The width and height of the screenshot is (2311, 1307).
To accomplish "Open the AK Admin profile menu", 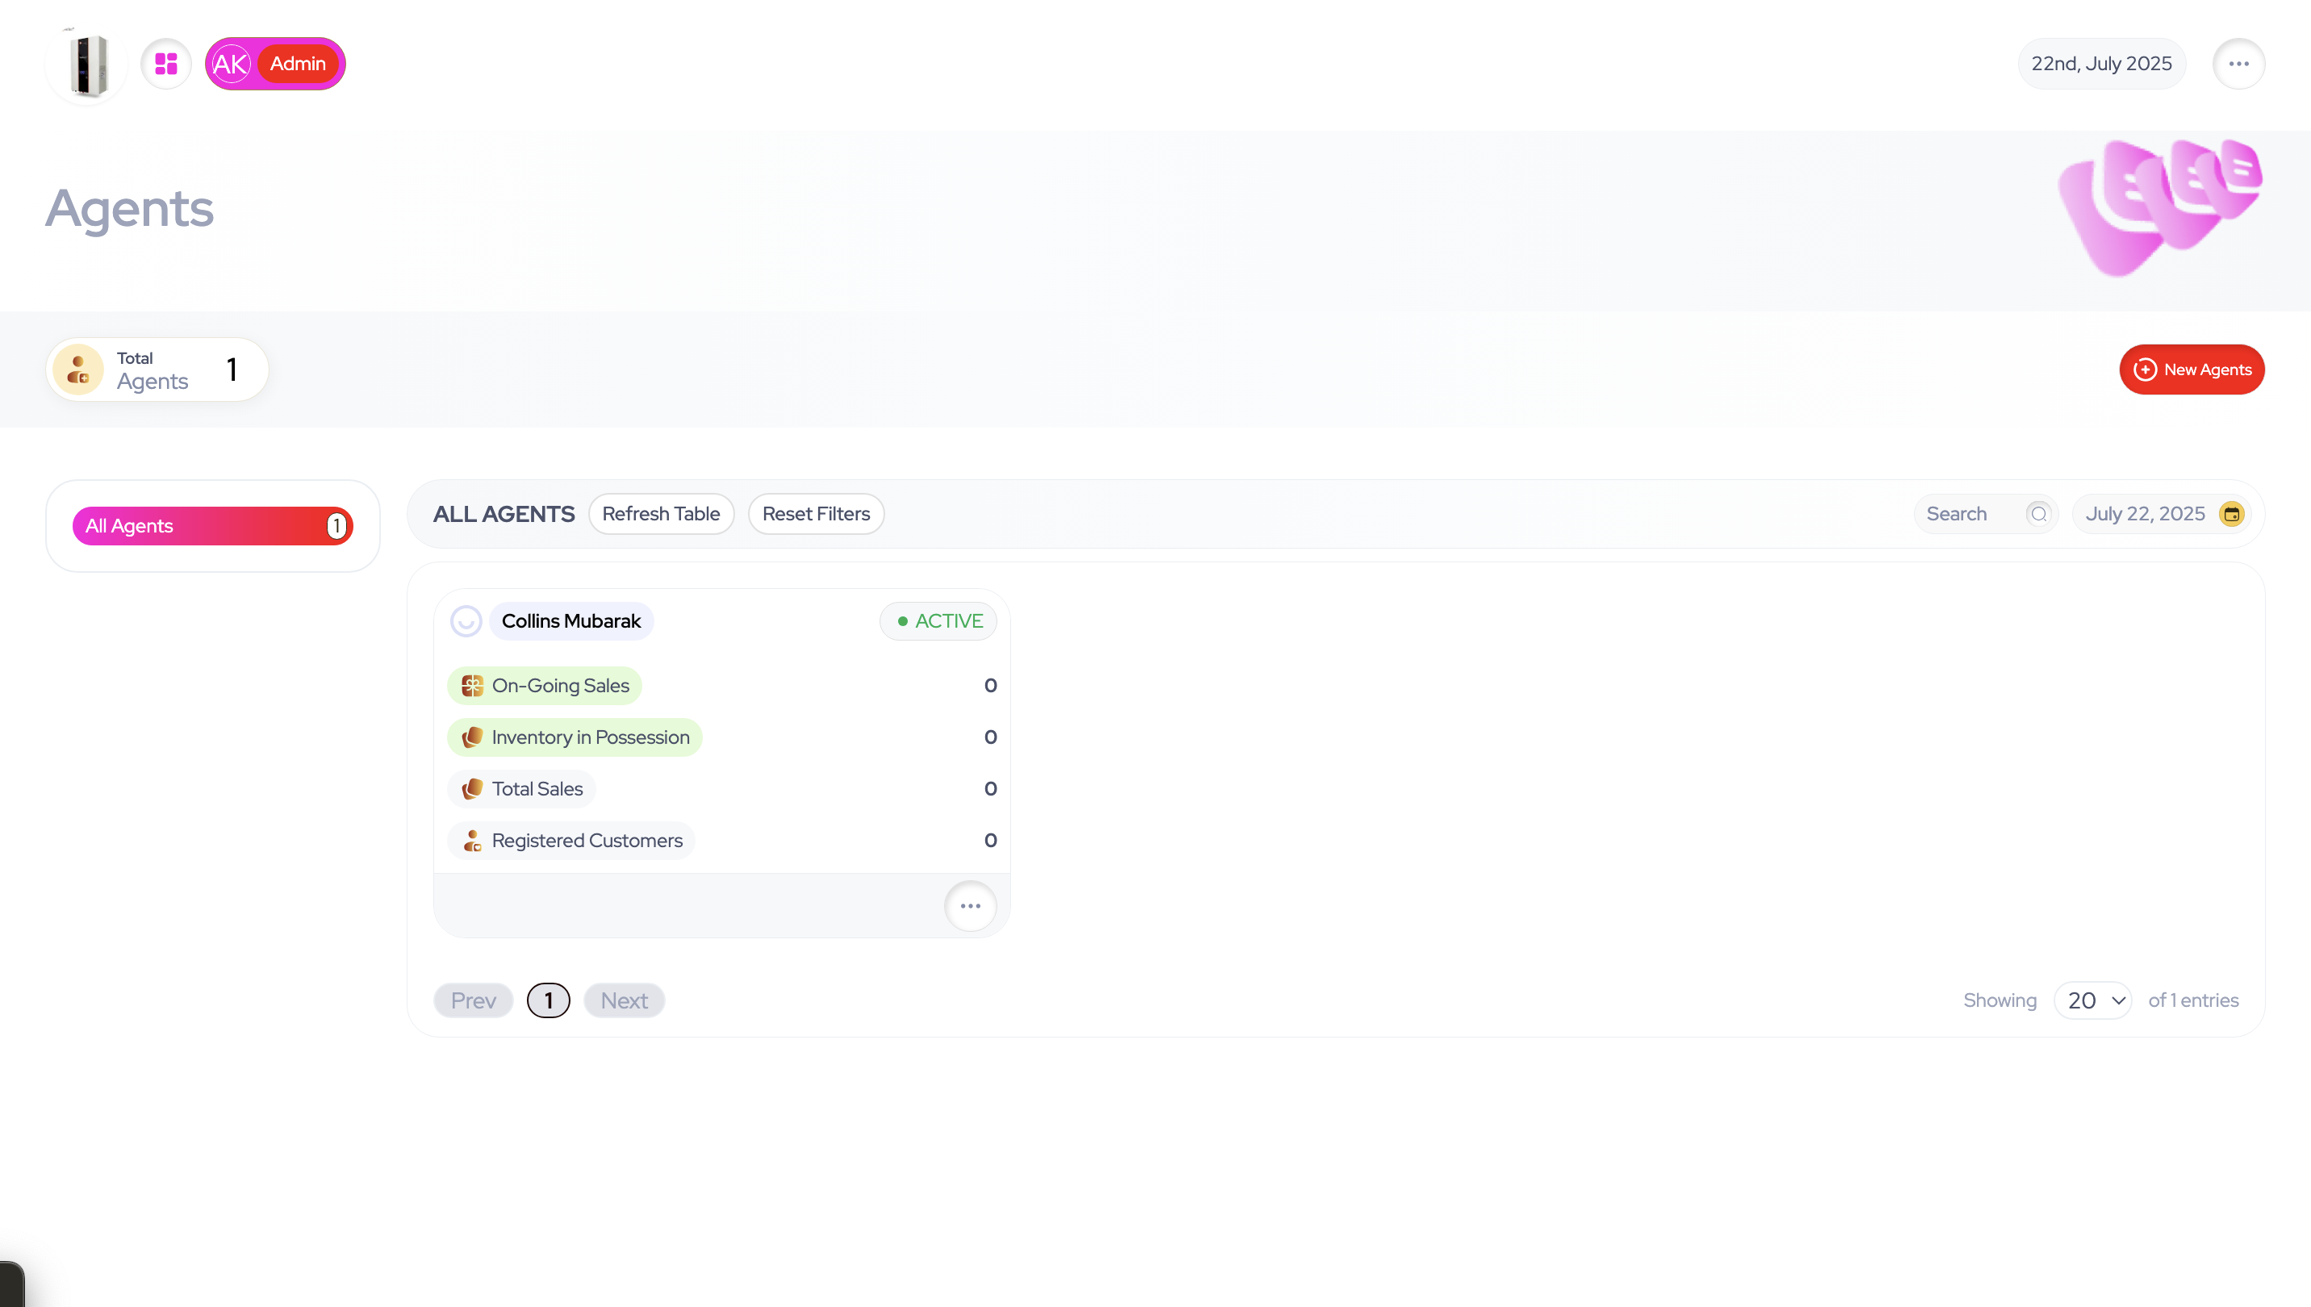I will coord(274,64).
